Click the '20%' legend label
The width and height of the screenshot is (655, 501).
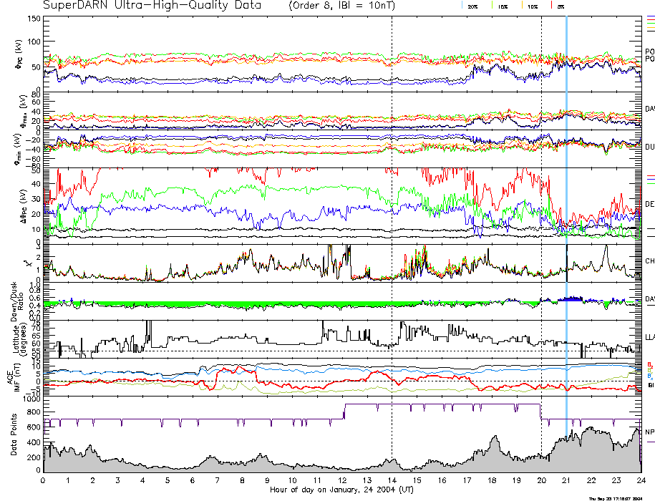472,7
